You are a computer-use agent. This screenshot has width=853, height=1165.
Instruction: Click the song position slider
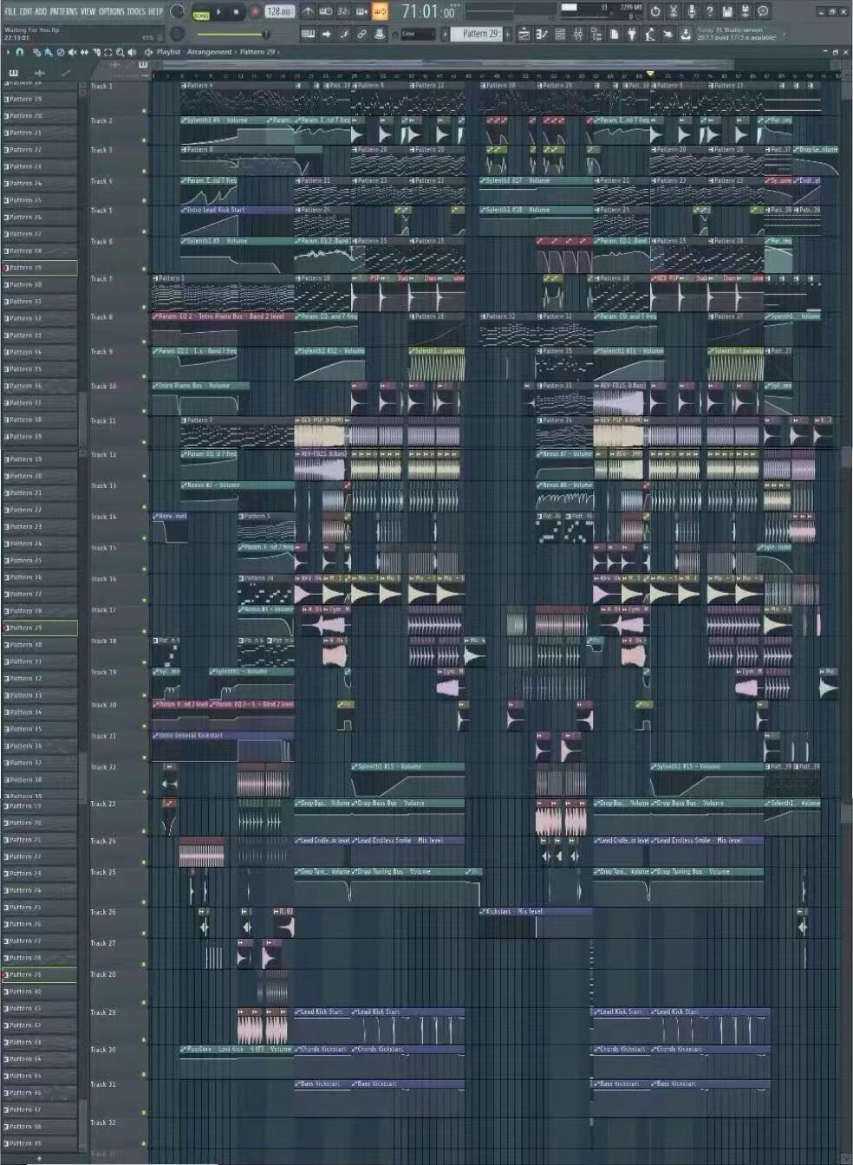(511, 12)
